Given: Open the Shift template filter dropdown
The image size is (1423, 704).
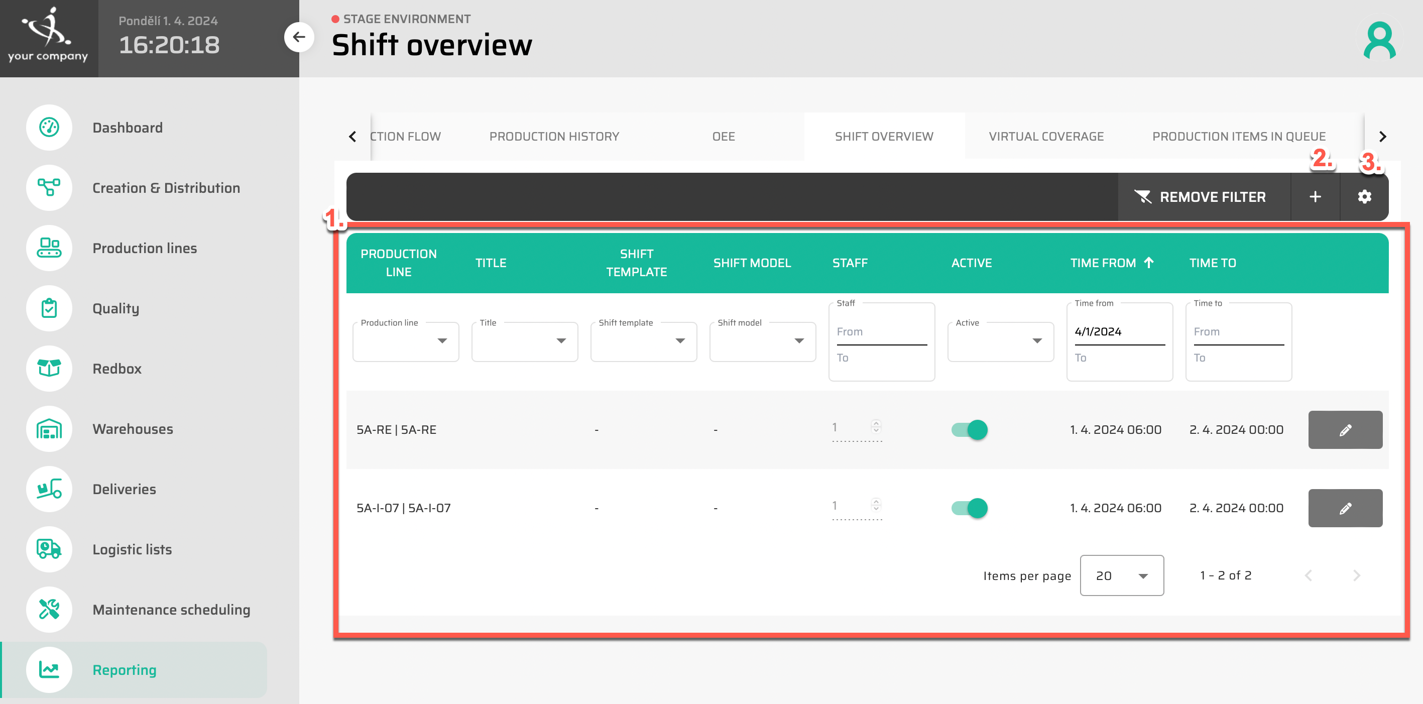Looking at the screenshot, I should [643, 341].
